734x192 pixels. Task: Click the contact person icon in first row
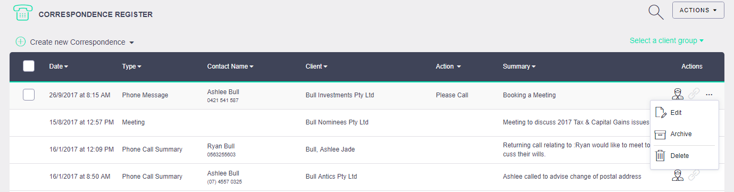pyautogui.click(x=677, y=95)
